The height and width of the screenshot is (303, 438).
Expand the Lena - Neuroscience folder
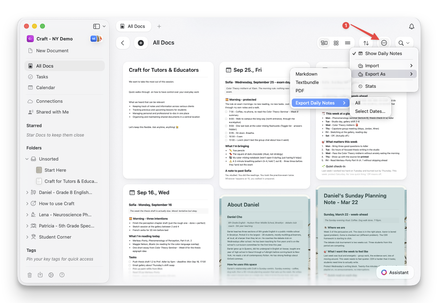(27, 215)
